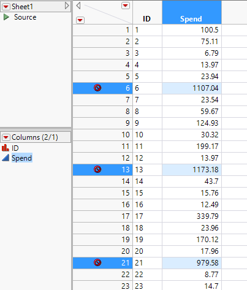Click the Spend cell 100.5

(192, 30)
